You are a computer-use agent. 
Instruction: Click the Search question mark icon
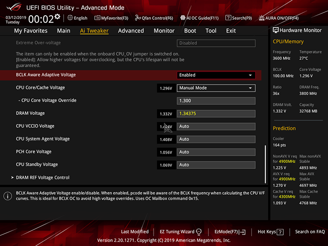tap(228, 18)
